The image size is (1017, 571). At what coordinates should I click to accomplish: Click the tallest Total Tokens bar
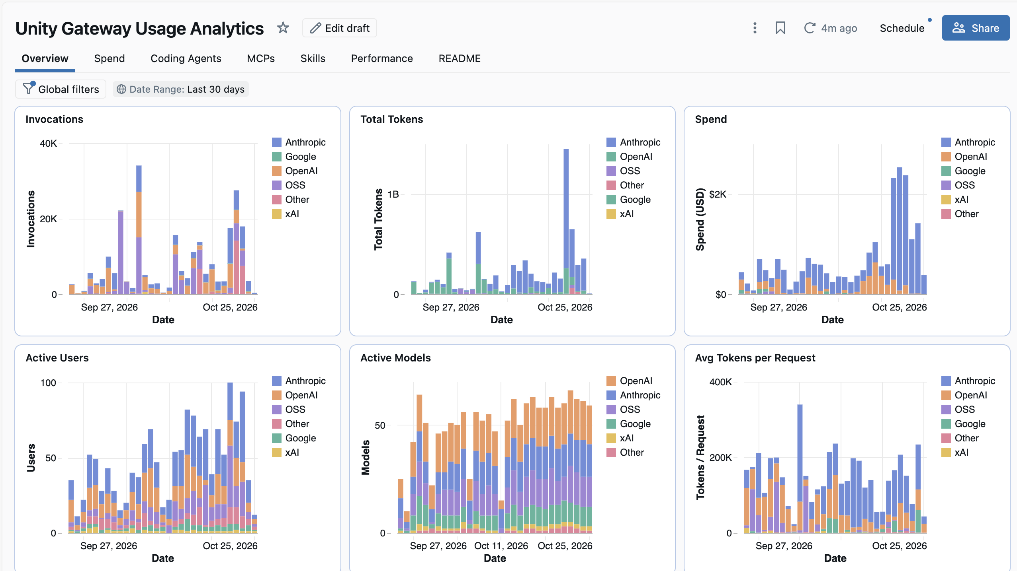point(566,221)
